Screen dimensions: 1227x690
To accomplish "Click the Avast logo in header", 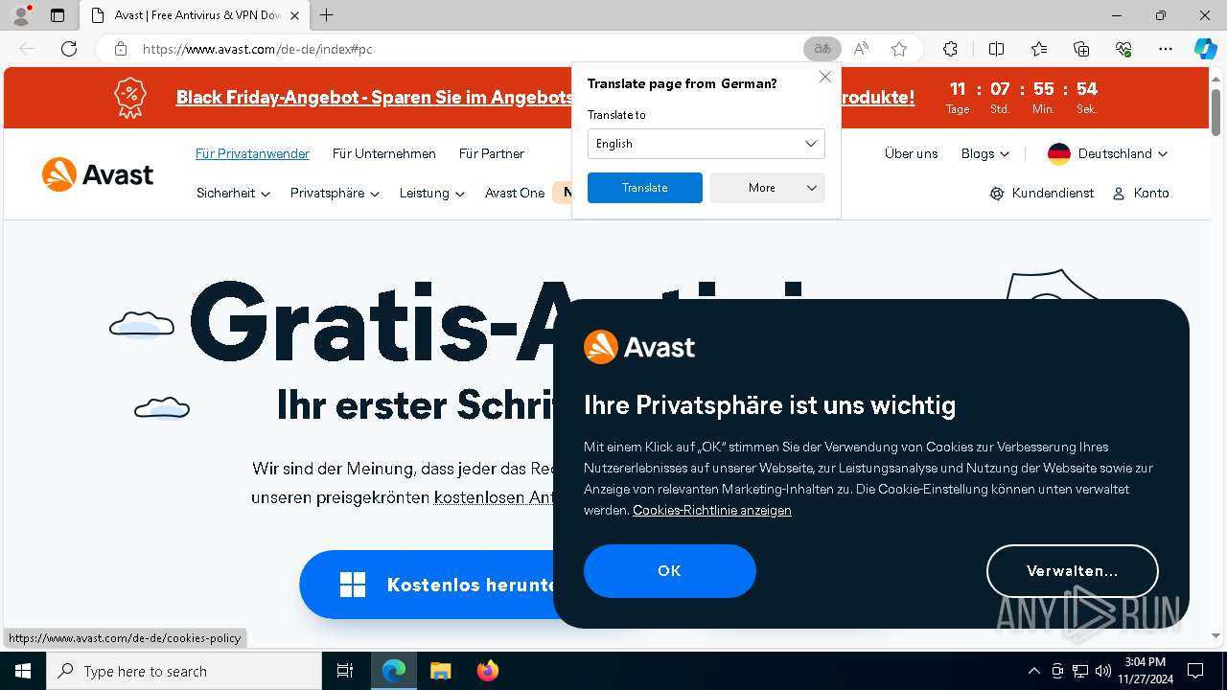I will 98,174.
